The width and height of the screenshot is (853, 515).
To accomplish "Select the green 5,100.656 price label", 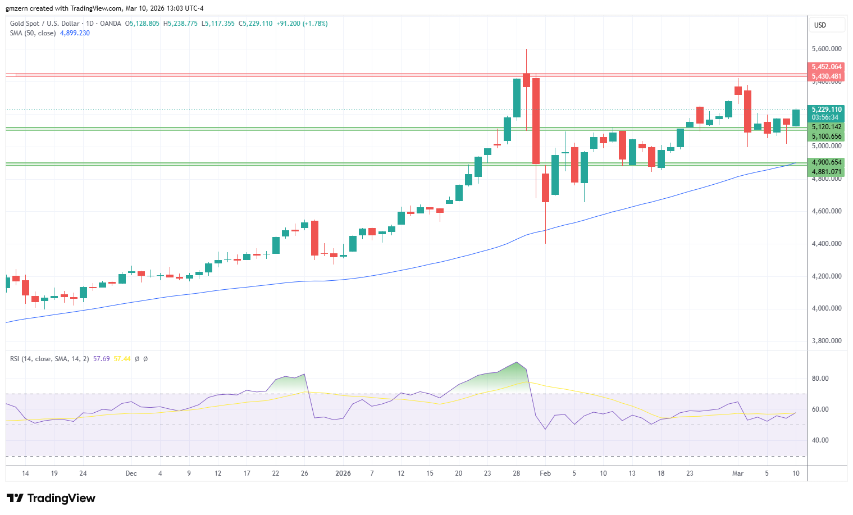I will tap(826, 136).
